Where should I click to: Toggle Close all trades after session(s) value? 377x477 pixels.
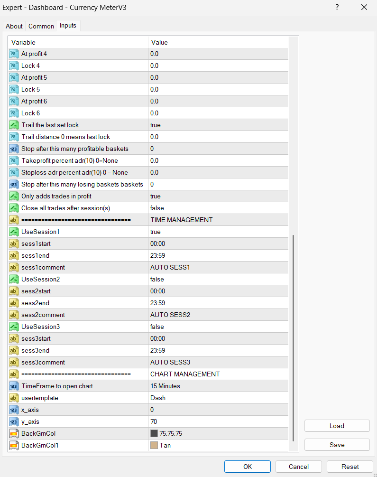point(218,208)
